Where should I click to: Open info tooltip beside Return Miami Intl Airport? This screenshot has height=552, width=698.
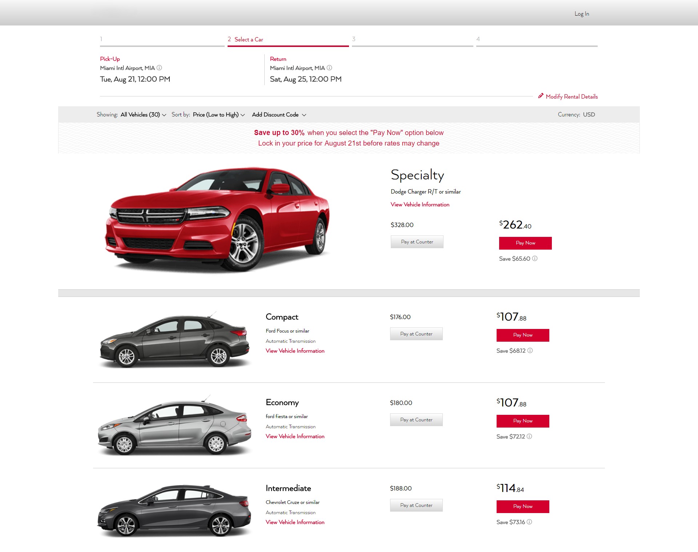coord(329,68)
